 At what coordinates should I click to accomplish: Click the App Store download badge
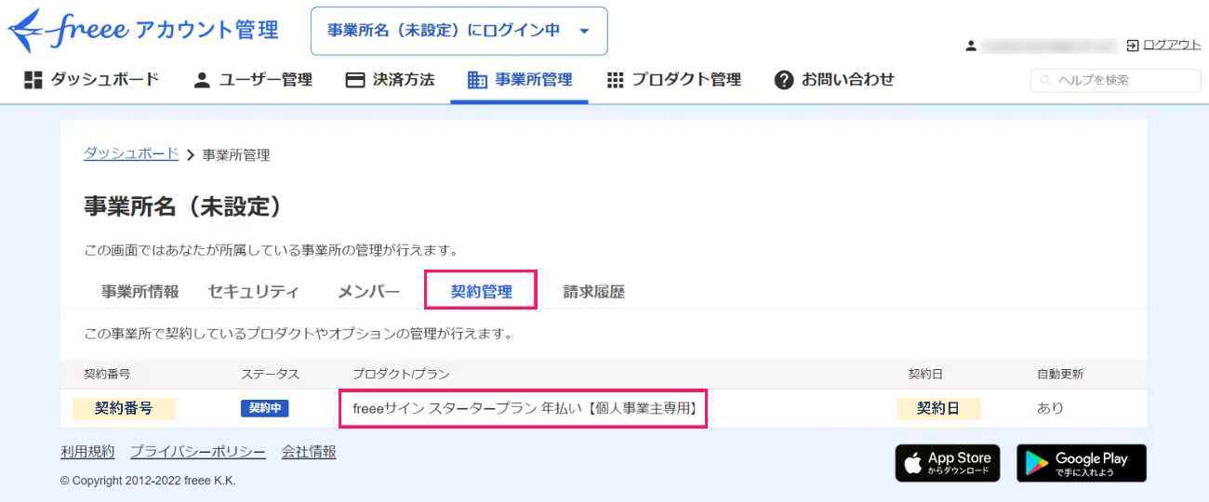(x=948, y=463)
